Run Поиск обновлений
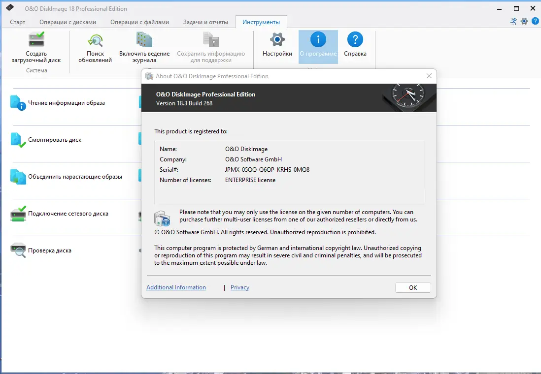The image size is (541, 374). click(x=95, y=47)
